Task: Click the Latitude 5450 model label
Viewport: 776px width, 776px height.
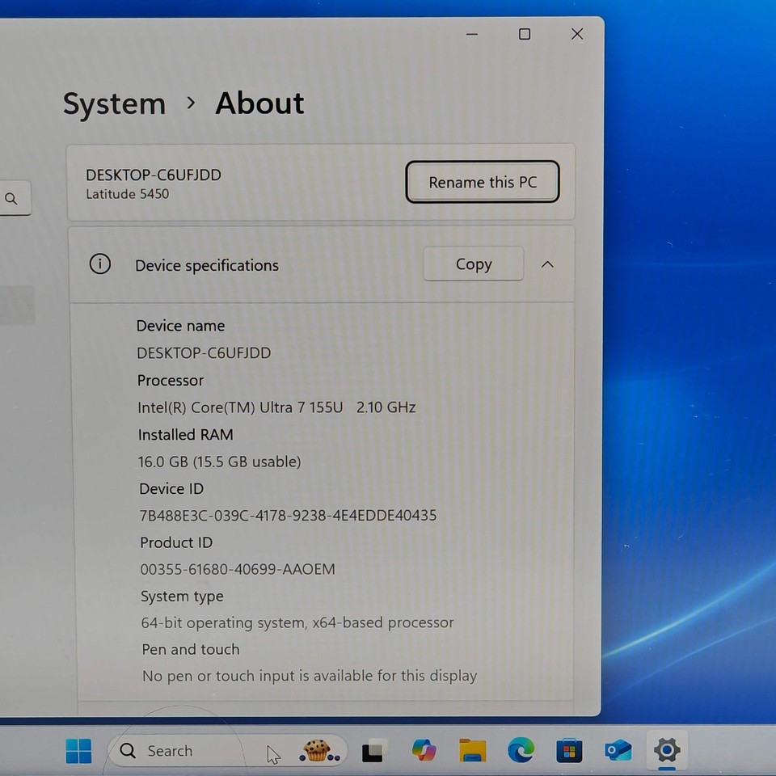Action: click(x=127, y=194)
